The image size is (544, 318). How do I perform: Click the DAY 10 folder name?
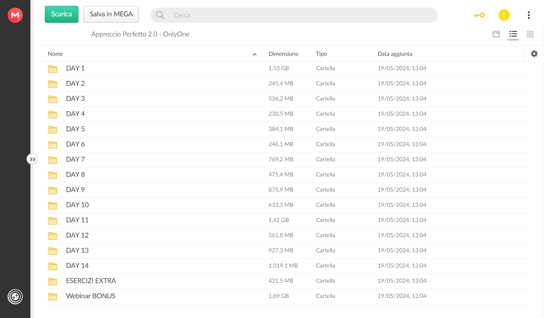point(77,205)
